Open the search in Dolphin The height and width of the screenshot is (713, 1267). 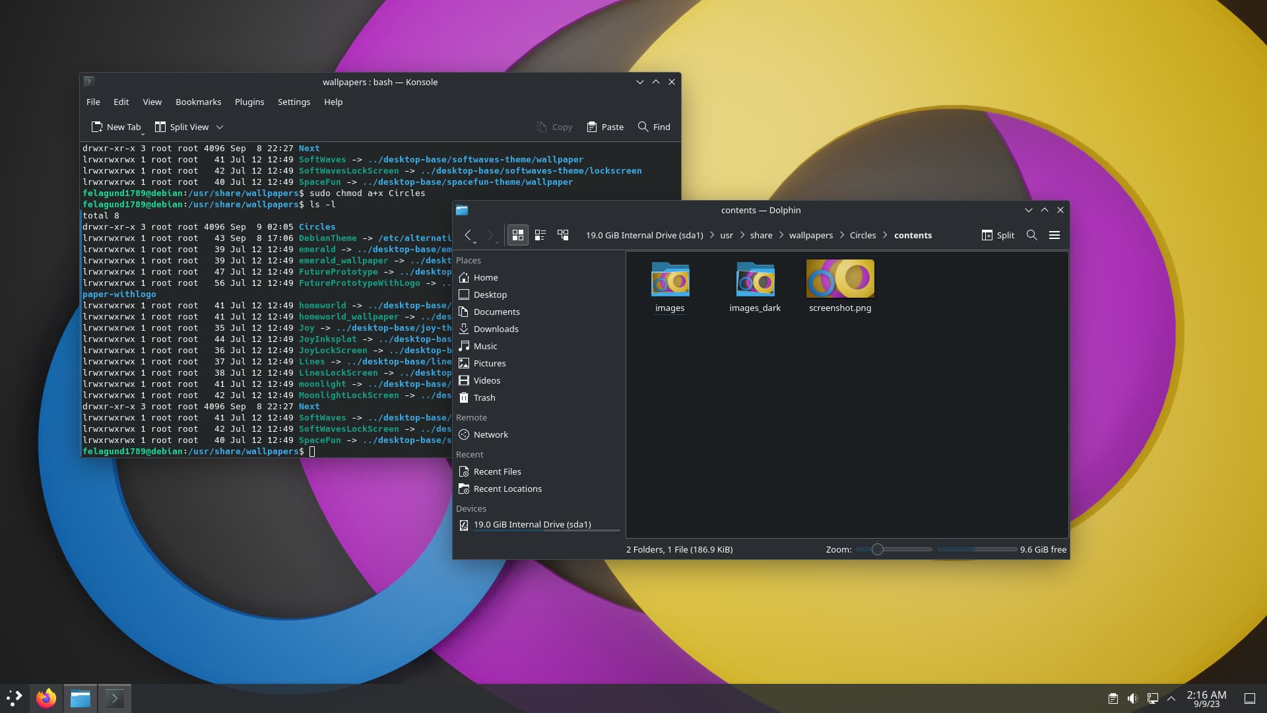1031,234
